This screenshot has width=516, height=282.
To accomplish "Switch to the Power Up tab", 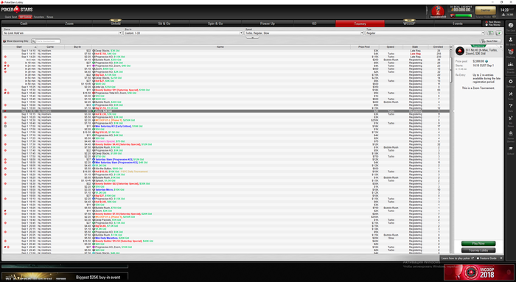I will point(267,24).
